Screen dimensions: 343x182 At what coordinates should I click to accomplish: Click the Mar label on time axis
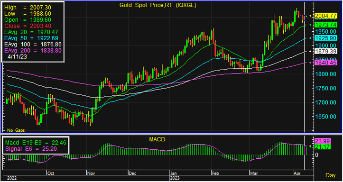[x=254, y=173]
